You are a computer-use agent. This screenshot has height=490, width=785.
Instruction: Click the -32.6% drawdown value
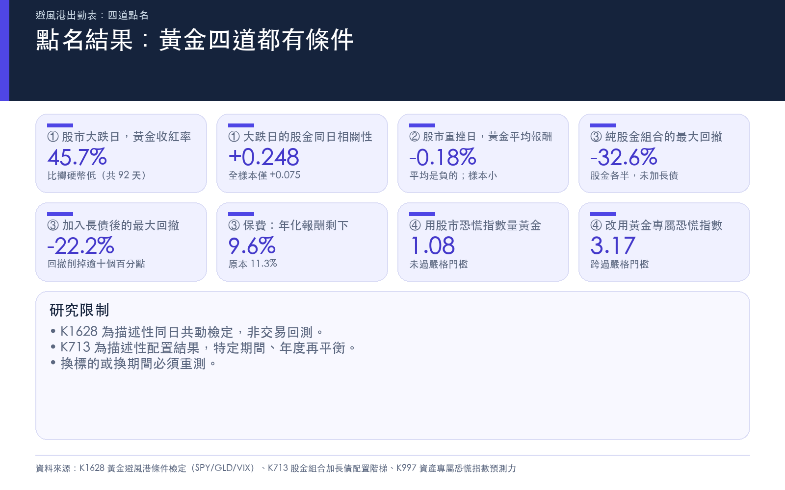[x=624, y=157]
